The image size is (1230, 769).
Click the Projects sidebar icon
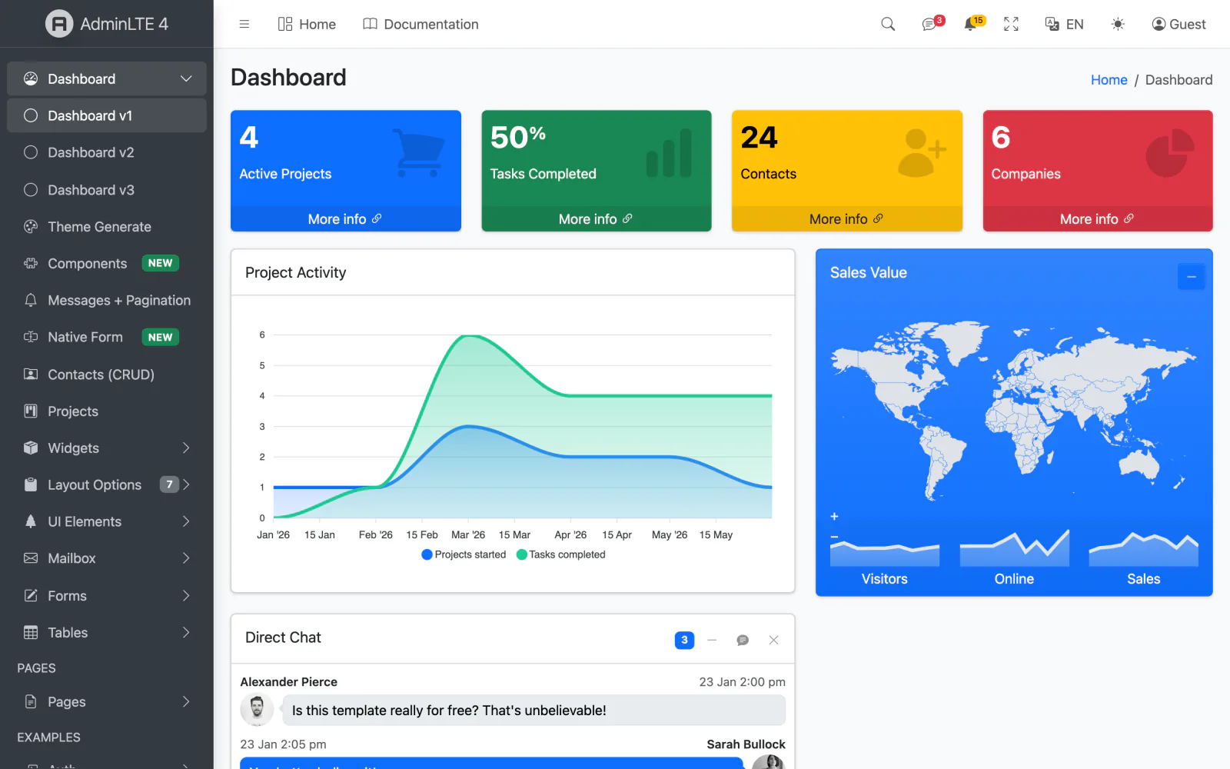pos(31,411)
